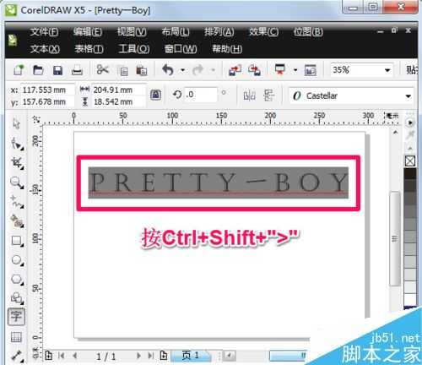Open the undo history dropdown arrow

point(182,70)
